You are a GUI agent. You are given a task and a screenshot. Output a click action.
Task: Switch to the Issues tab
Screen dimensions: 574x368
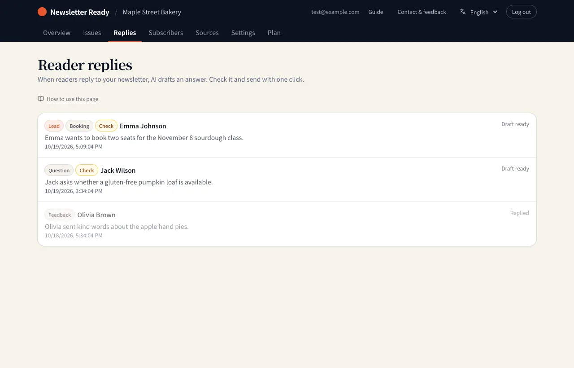(x=92, y=33)
